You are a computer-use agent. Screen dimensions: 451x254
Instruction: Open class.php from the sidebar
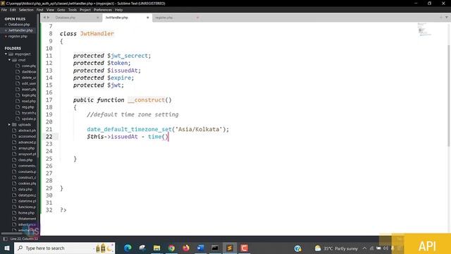pos(25,160)
